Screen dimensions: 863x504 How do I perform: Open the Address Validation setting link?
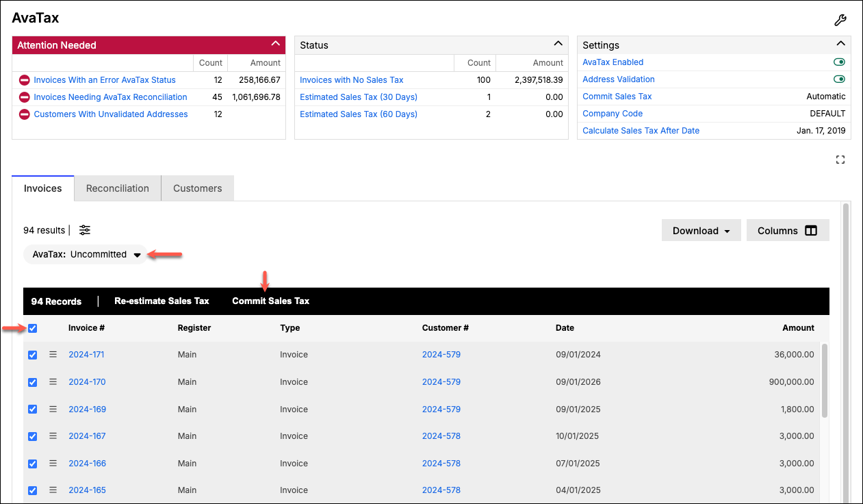click(619, 79)
